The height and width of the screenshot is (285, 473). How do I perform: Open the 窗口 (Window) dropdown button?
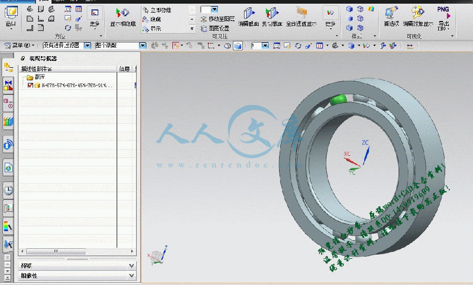click(11, 17)
